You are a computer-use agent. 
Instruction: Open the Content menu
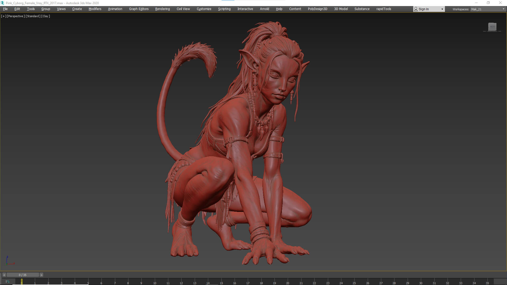point(295,9)
